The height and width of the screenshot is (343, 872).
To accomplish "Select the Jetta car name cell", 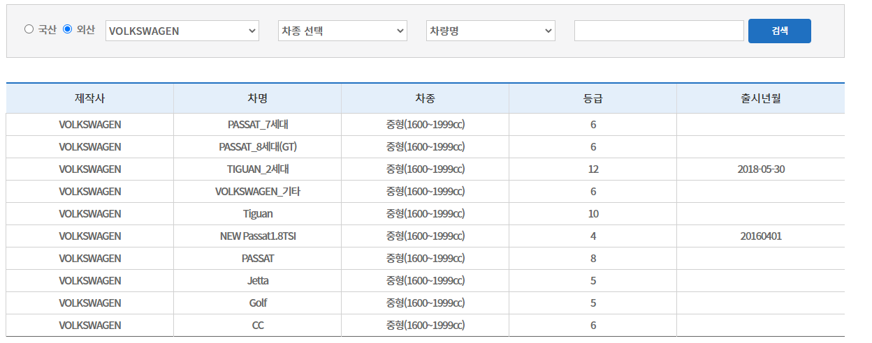I will pos(258,281).
